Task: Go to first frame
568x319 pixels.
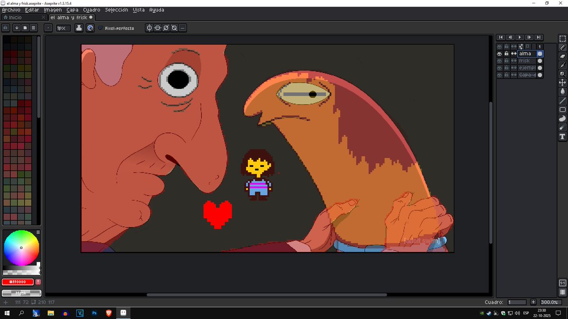Action: 501,37
